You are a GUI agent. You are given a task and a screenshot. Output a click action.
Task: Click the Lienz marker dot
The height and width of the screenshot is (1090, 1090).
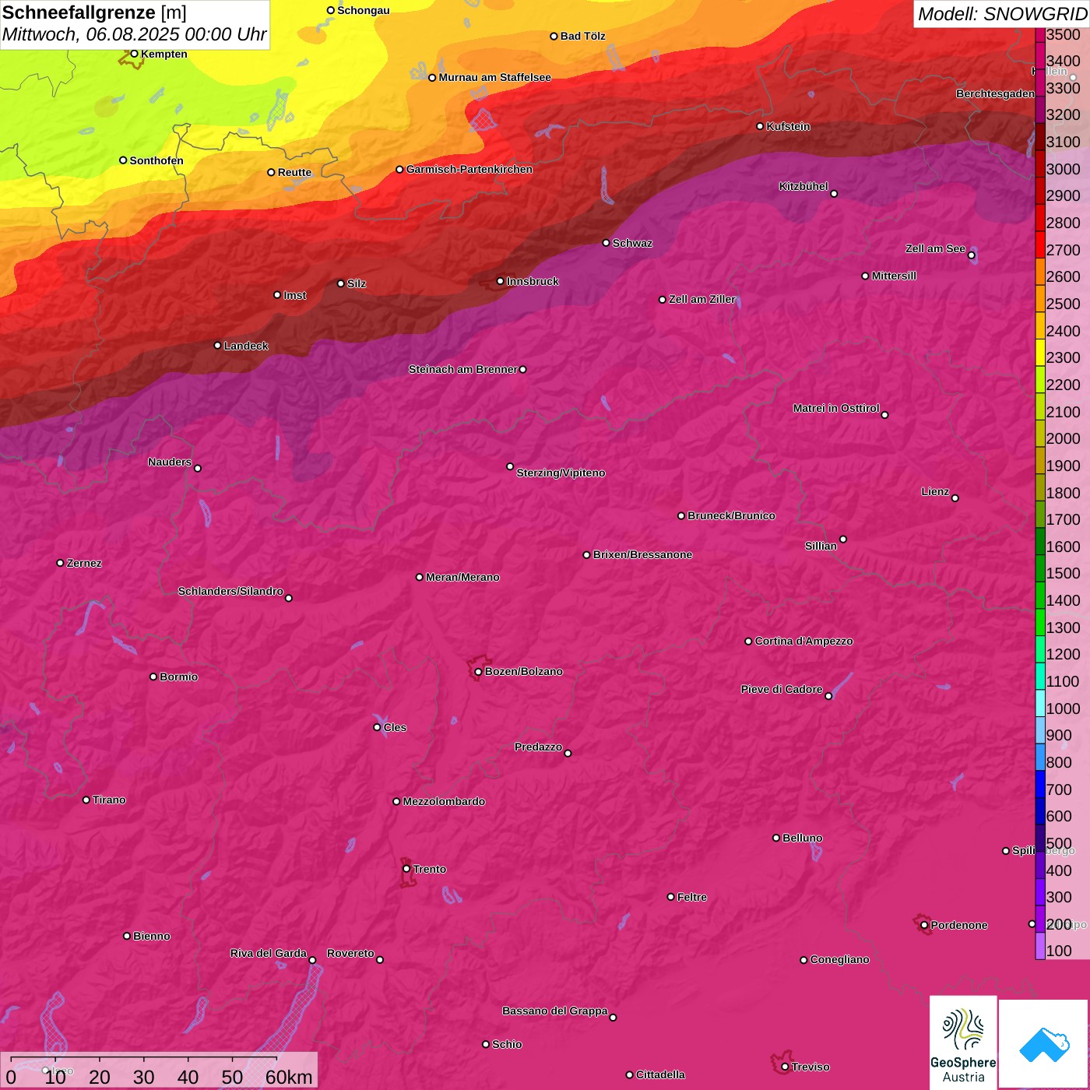tap(955, 498)
